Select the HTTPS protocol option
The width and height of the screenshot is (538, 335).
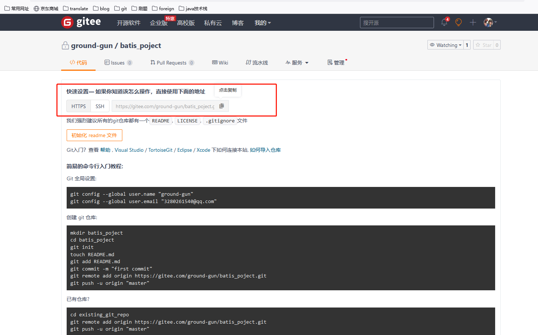tap(78, 106)
